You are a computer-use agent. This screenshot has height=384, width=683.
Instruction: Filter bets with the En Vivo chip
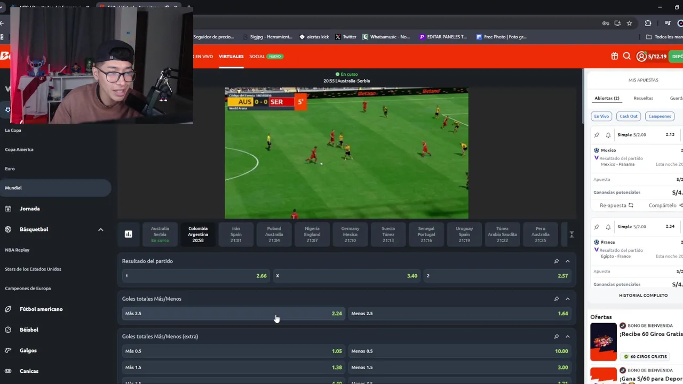[601, 116]
